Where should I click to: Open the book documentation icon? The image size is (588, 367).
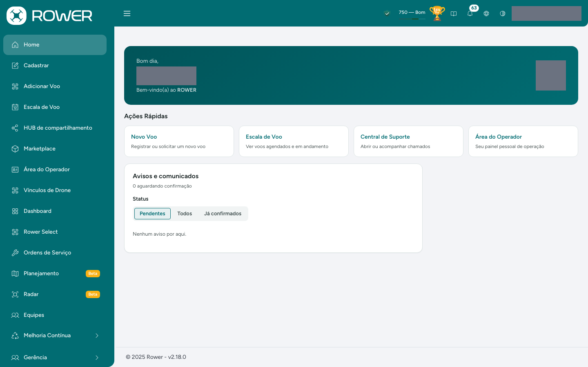[x=454, y=13]
